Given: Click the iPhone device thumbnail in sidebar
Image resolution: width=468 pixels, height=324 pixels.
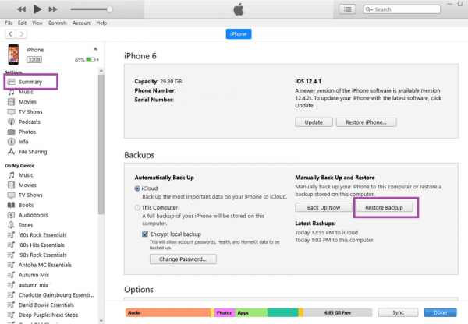Looking at the screenshot, I should tap(13, 55).
